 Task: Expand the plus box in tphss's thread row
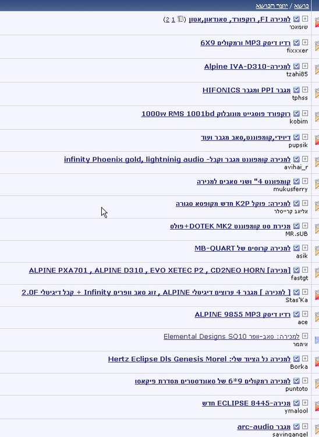pyautogui.click(x=305, y=90)
